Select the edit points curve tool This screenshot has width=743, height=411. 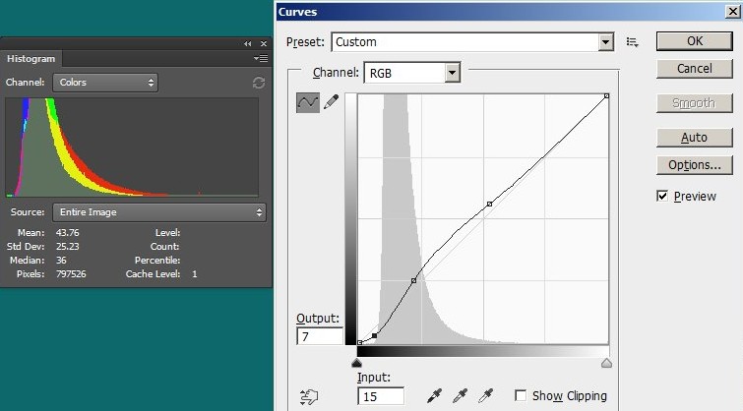tap(307, 102)
